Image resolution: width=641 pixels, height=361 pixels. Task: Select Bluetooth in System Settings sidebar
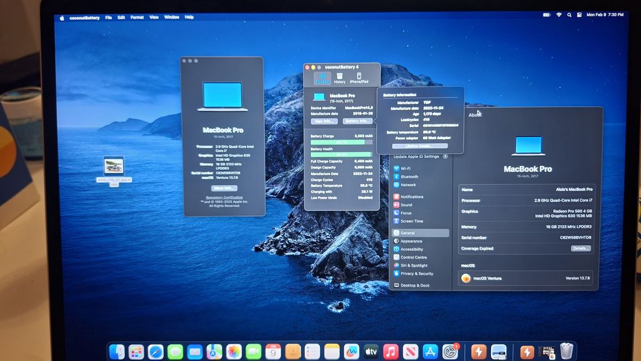tap(420, 176)
